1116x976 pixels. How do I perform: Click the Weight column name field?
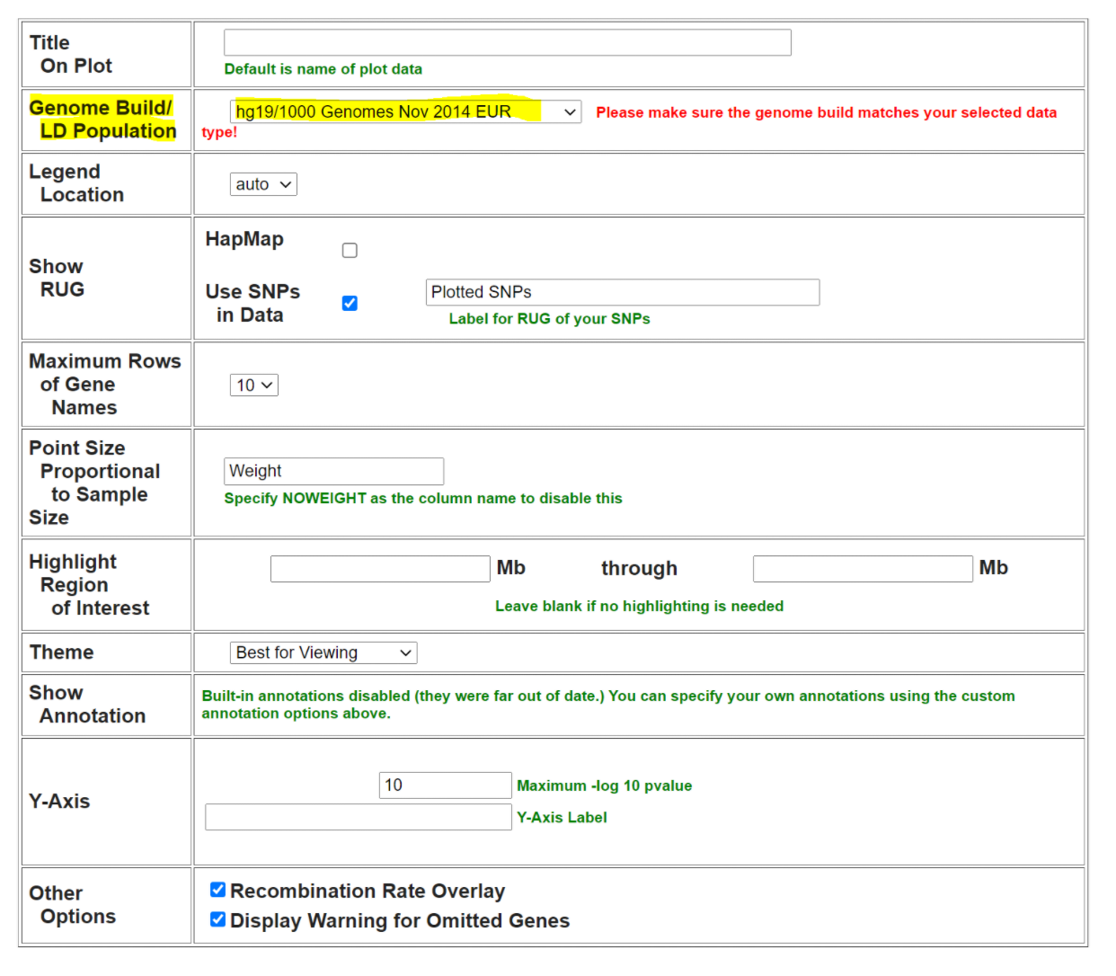pos(333,471)
